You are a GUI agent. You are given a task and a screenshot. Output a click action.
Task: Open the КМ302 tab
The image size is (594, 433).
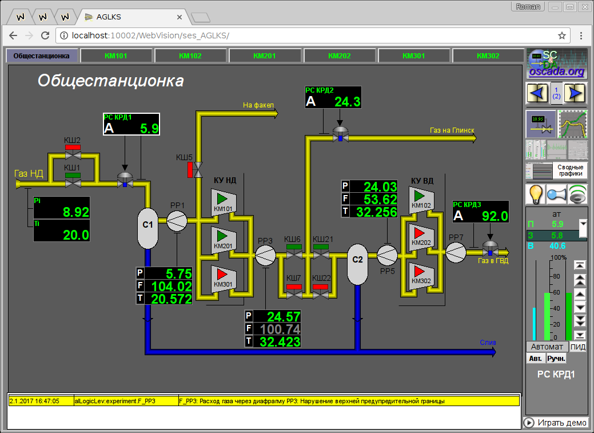click(x=488, y=56)
